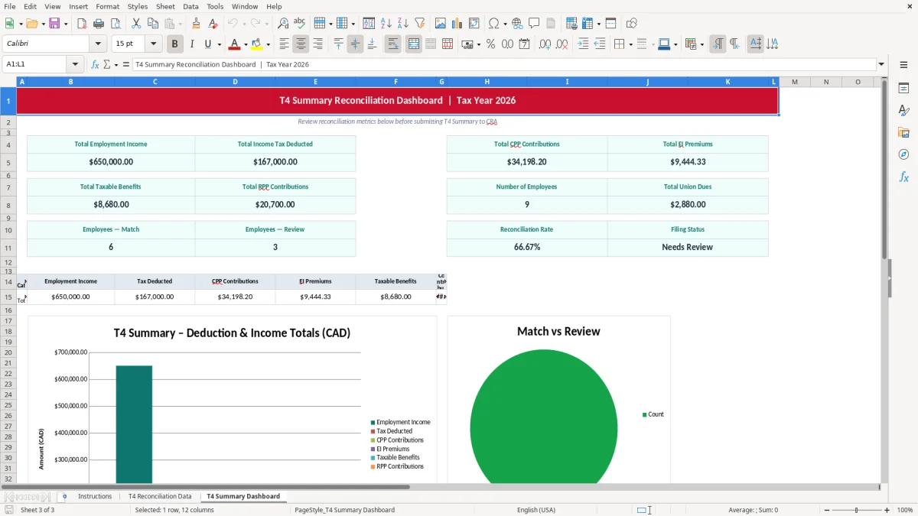Toggle Bold formatting
The height and width of the screenshot is (516, 918).
point(175,44)
